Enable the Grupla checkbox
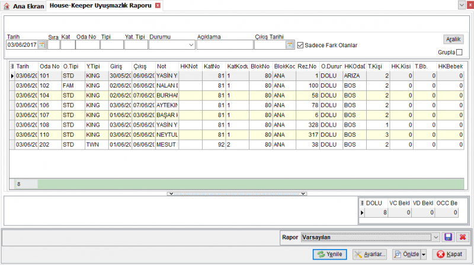The image size is (474, 265). (459, 52)
